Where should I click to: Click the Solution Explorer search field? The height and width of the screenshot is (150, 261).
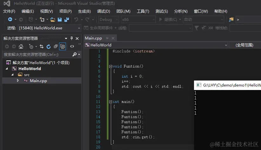(x=37, y=54)
